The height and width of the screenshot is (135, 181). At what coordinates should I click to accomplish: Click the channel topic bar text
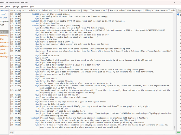93,10
